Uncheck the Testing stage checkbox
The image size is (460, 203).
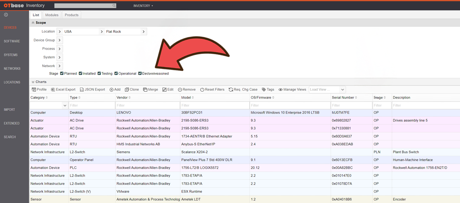(x=99, y=73)
